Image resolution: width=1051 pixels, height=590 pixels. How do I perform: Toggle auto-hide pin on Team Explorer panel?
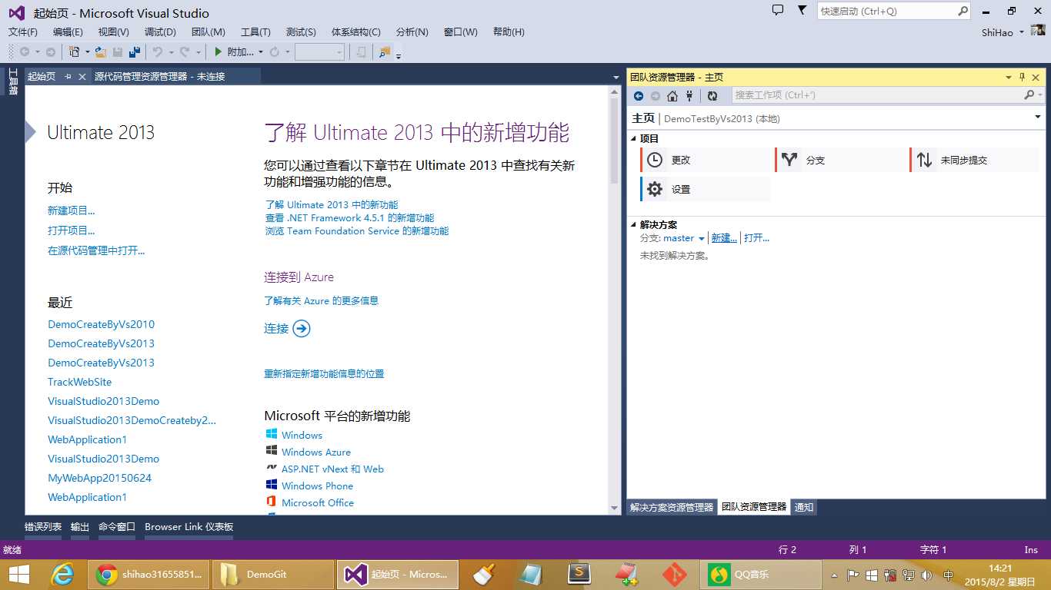coord(1023,77)
